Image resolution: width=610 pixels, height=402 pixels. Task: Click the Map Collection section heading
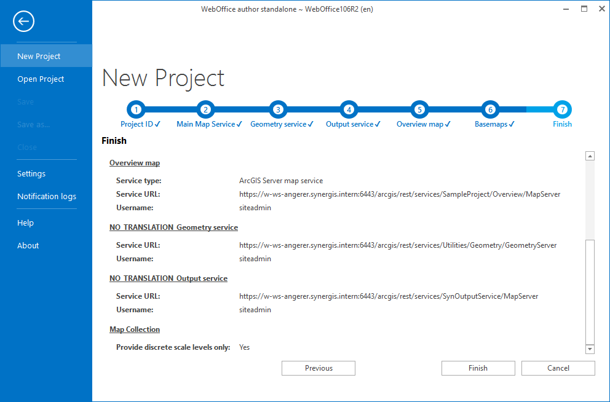134,329
